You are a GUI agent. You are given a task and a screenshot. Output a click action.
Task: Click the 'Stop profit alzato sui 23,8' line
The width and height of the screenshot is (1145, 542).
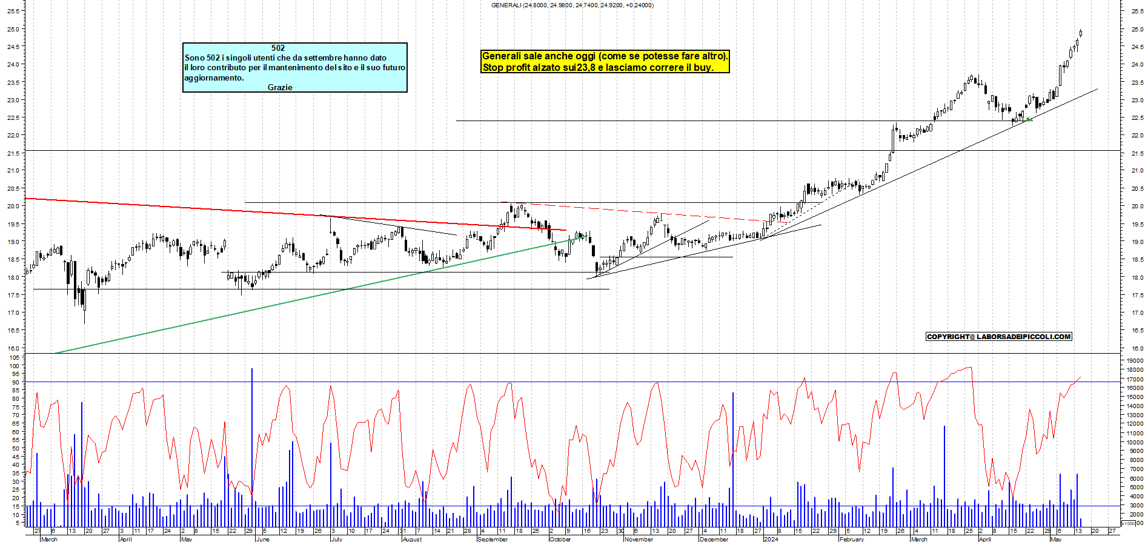click(x=597, y=67)
